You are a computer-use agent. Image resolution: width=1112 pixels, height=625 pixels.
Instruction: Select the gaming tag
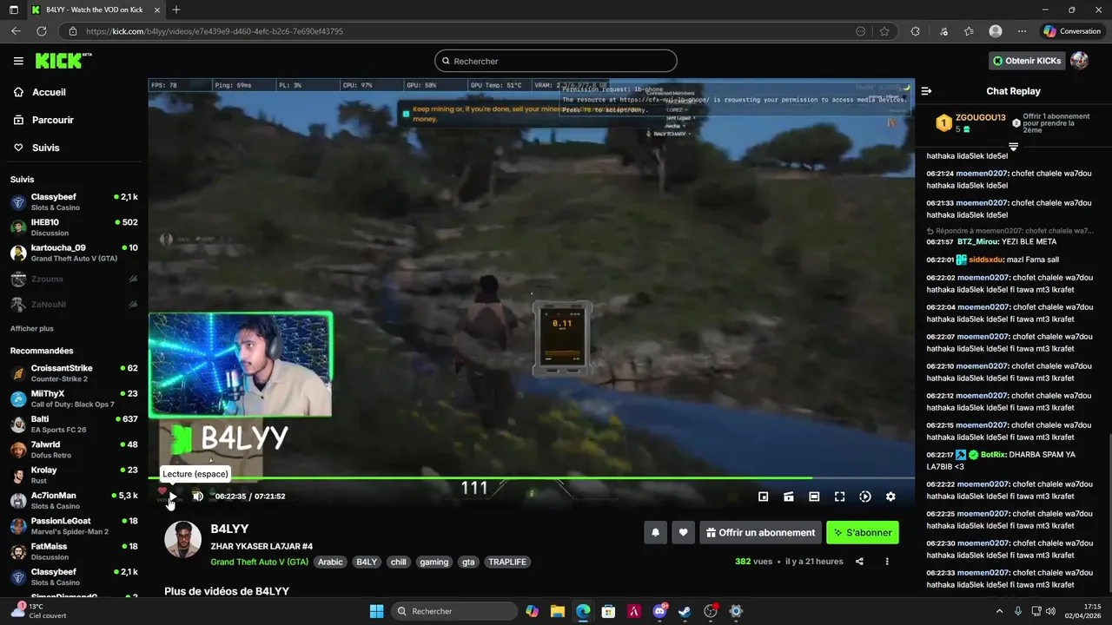434,562
